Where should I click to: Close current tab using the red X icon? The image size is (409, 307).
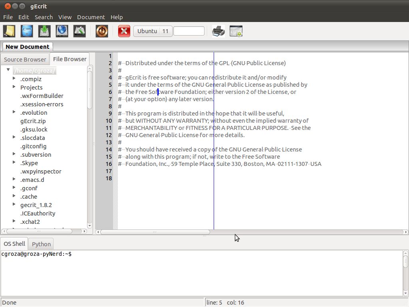124,31
